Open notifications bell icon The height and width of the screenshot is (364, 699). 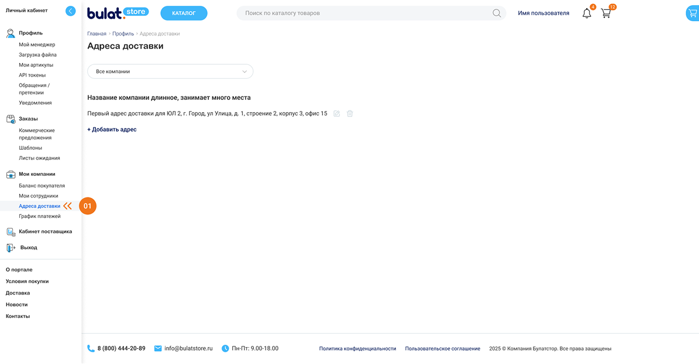[587, 13]
